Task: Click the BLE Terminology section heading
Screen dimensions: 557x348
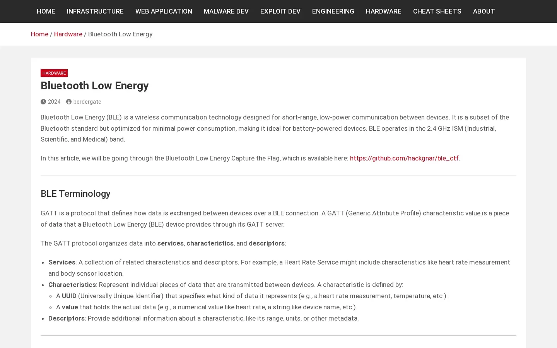Action: [75, 194]
